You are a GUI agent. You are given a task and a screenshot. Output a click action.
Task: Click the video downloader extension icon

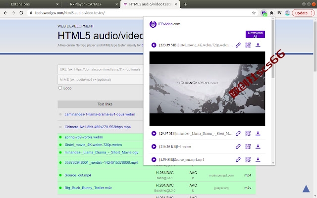pyautogui.click(x=264, y=13)
